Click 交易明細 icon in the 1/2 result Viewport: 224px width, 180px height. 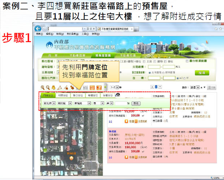[136, 121]
